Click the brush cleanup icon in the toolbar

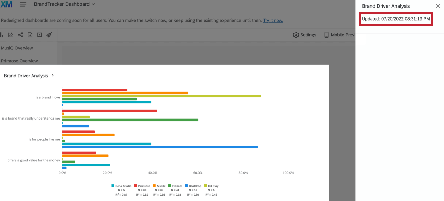click(x=49, y=35)
